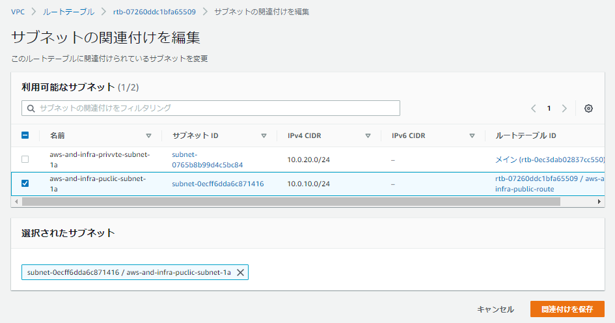Go to next page of subnets
The width and height of the screenshot is (615, 323).
[x=564, y=108]
